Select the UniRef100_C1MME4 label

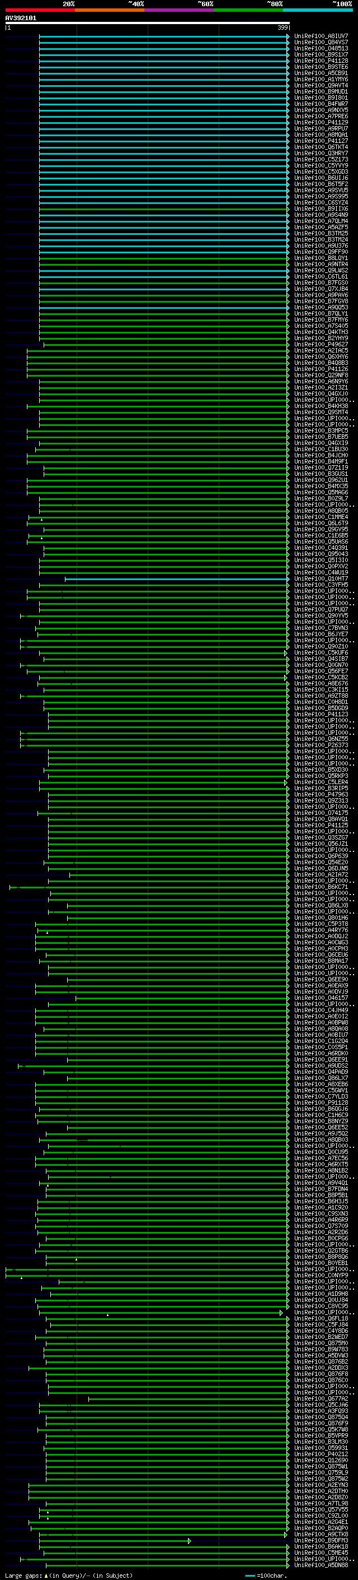point(321,517)
